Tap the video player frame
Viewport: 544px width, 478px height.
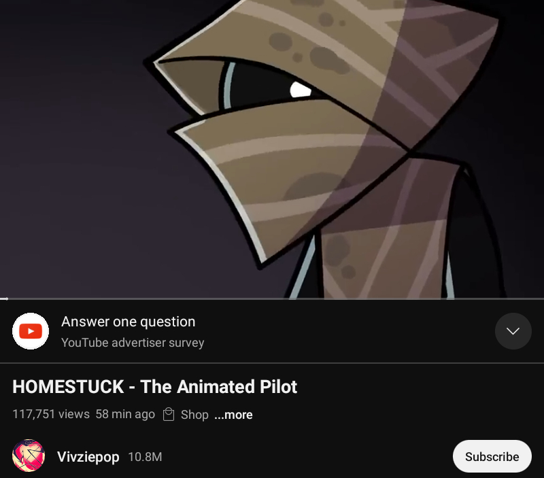(272, 149)
